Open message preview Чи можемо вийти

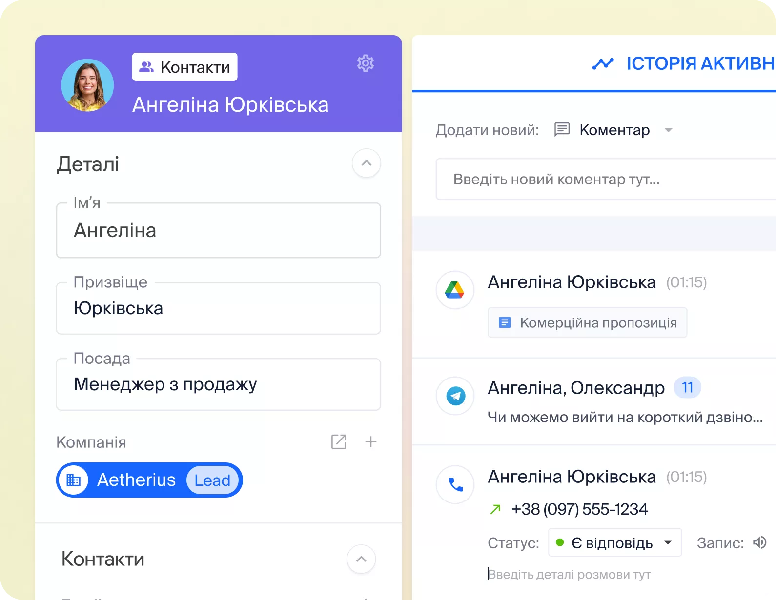(625, 418)
